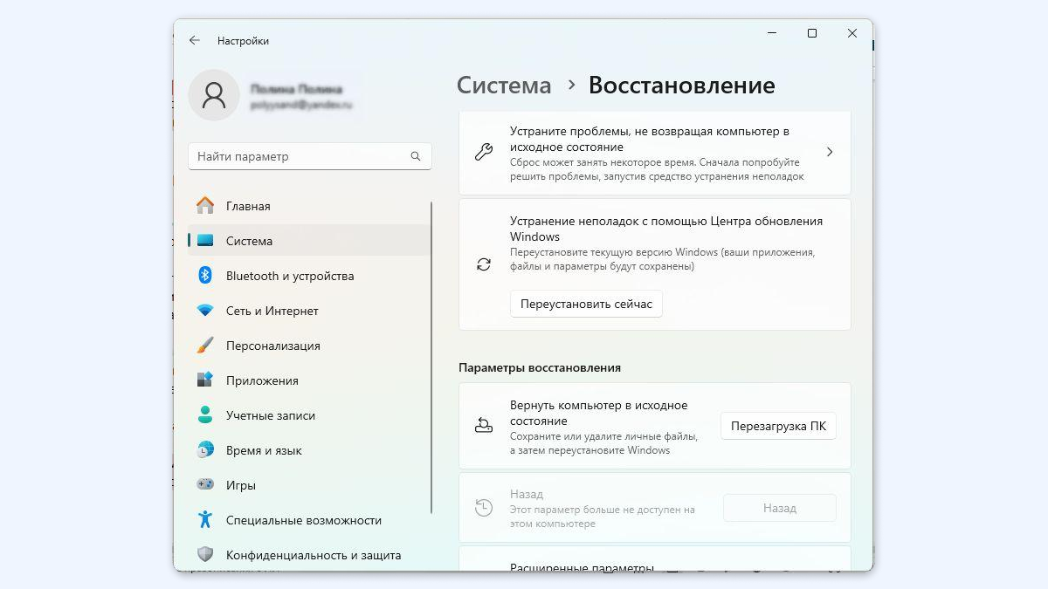
Task: Click the Время и язык globe icon
Action: [205, 450]
